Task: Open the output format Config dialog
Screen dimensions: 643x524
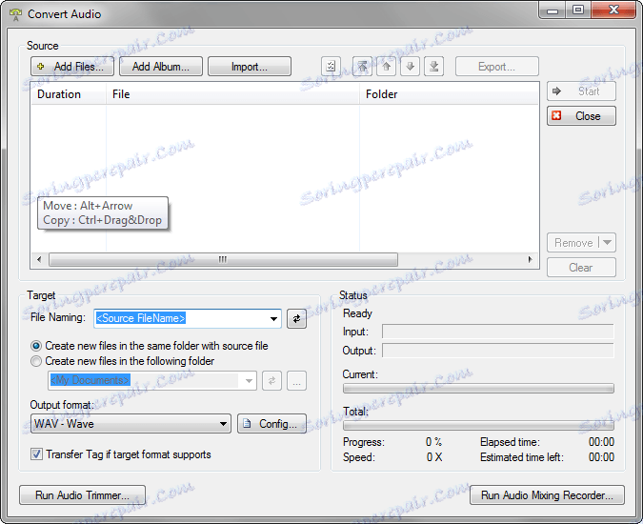Action: [x=271, y=424]
